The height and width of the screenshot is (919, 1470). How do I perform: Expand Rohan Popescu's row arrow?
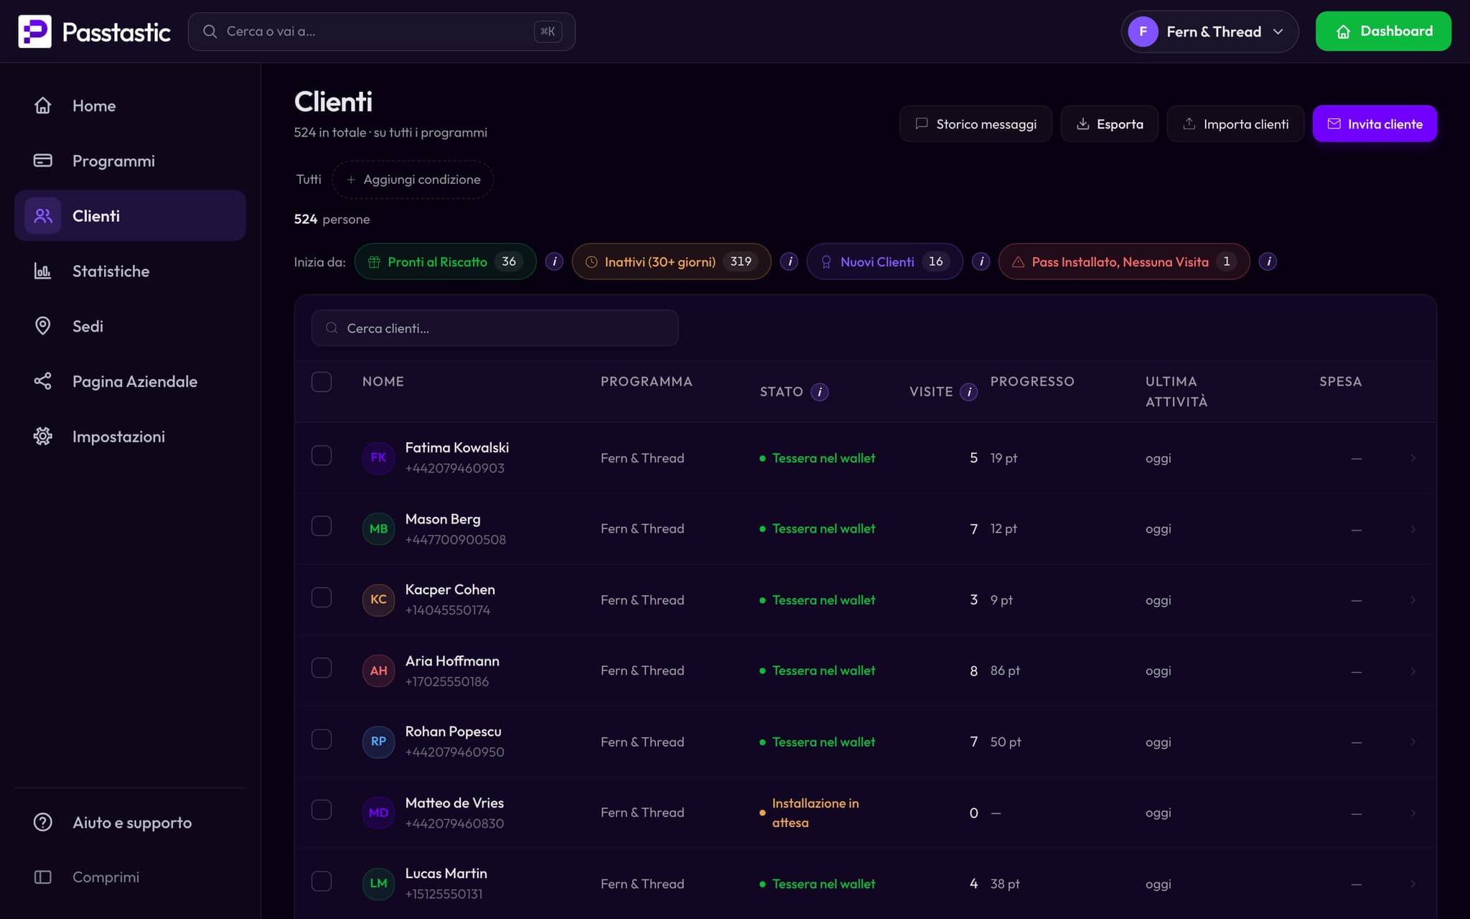click(1413, 742)
